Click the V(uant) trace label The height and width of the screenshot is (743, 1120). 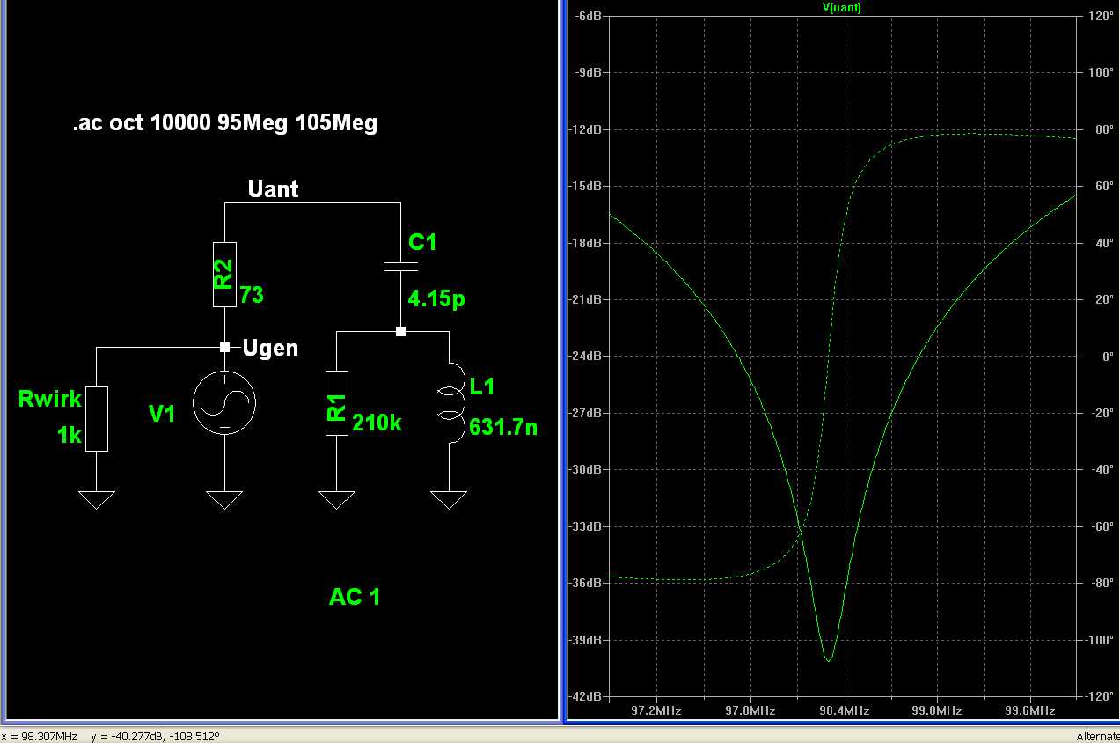coord(840,8)
